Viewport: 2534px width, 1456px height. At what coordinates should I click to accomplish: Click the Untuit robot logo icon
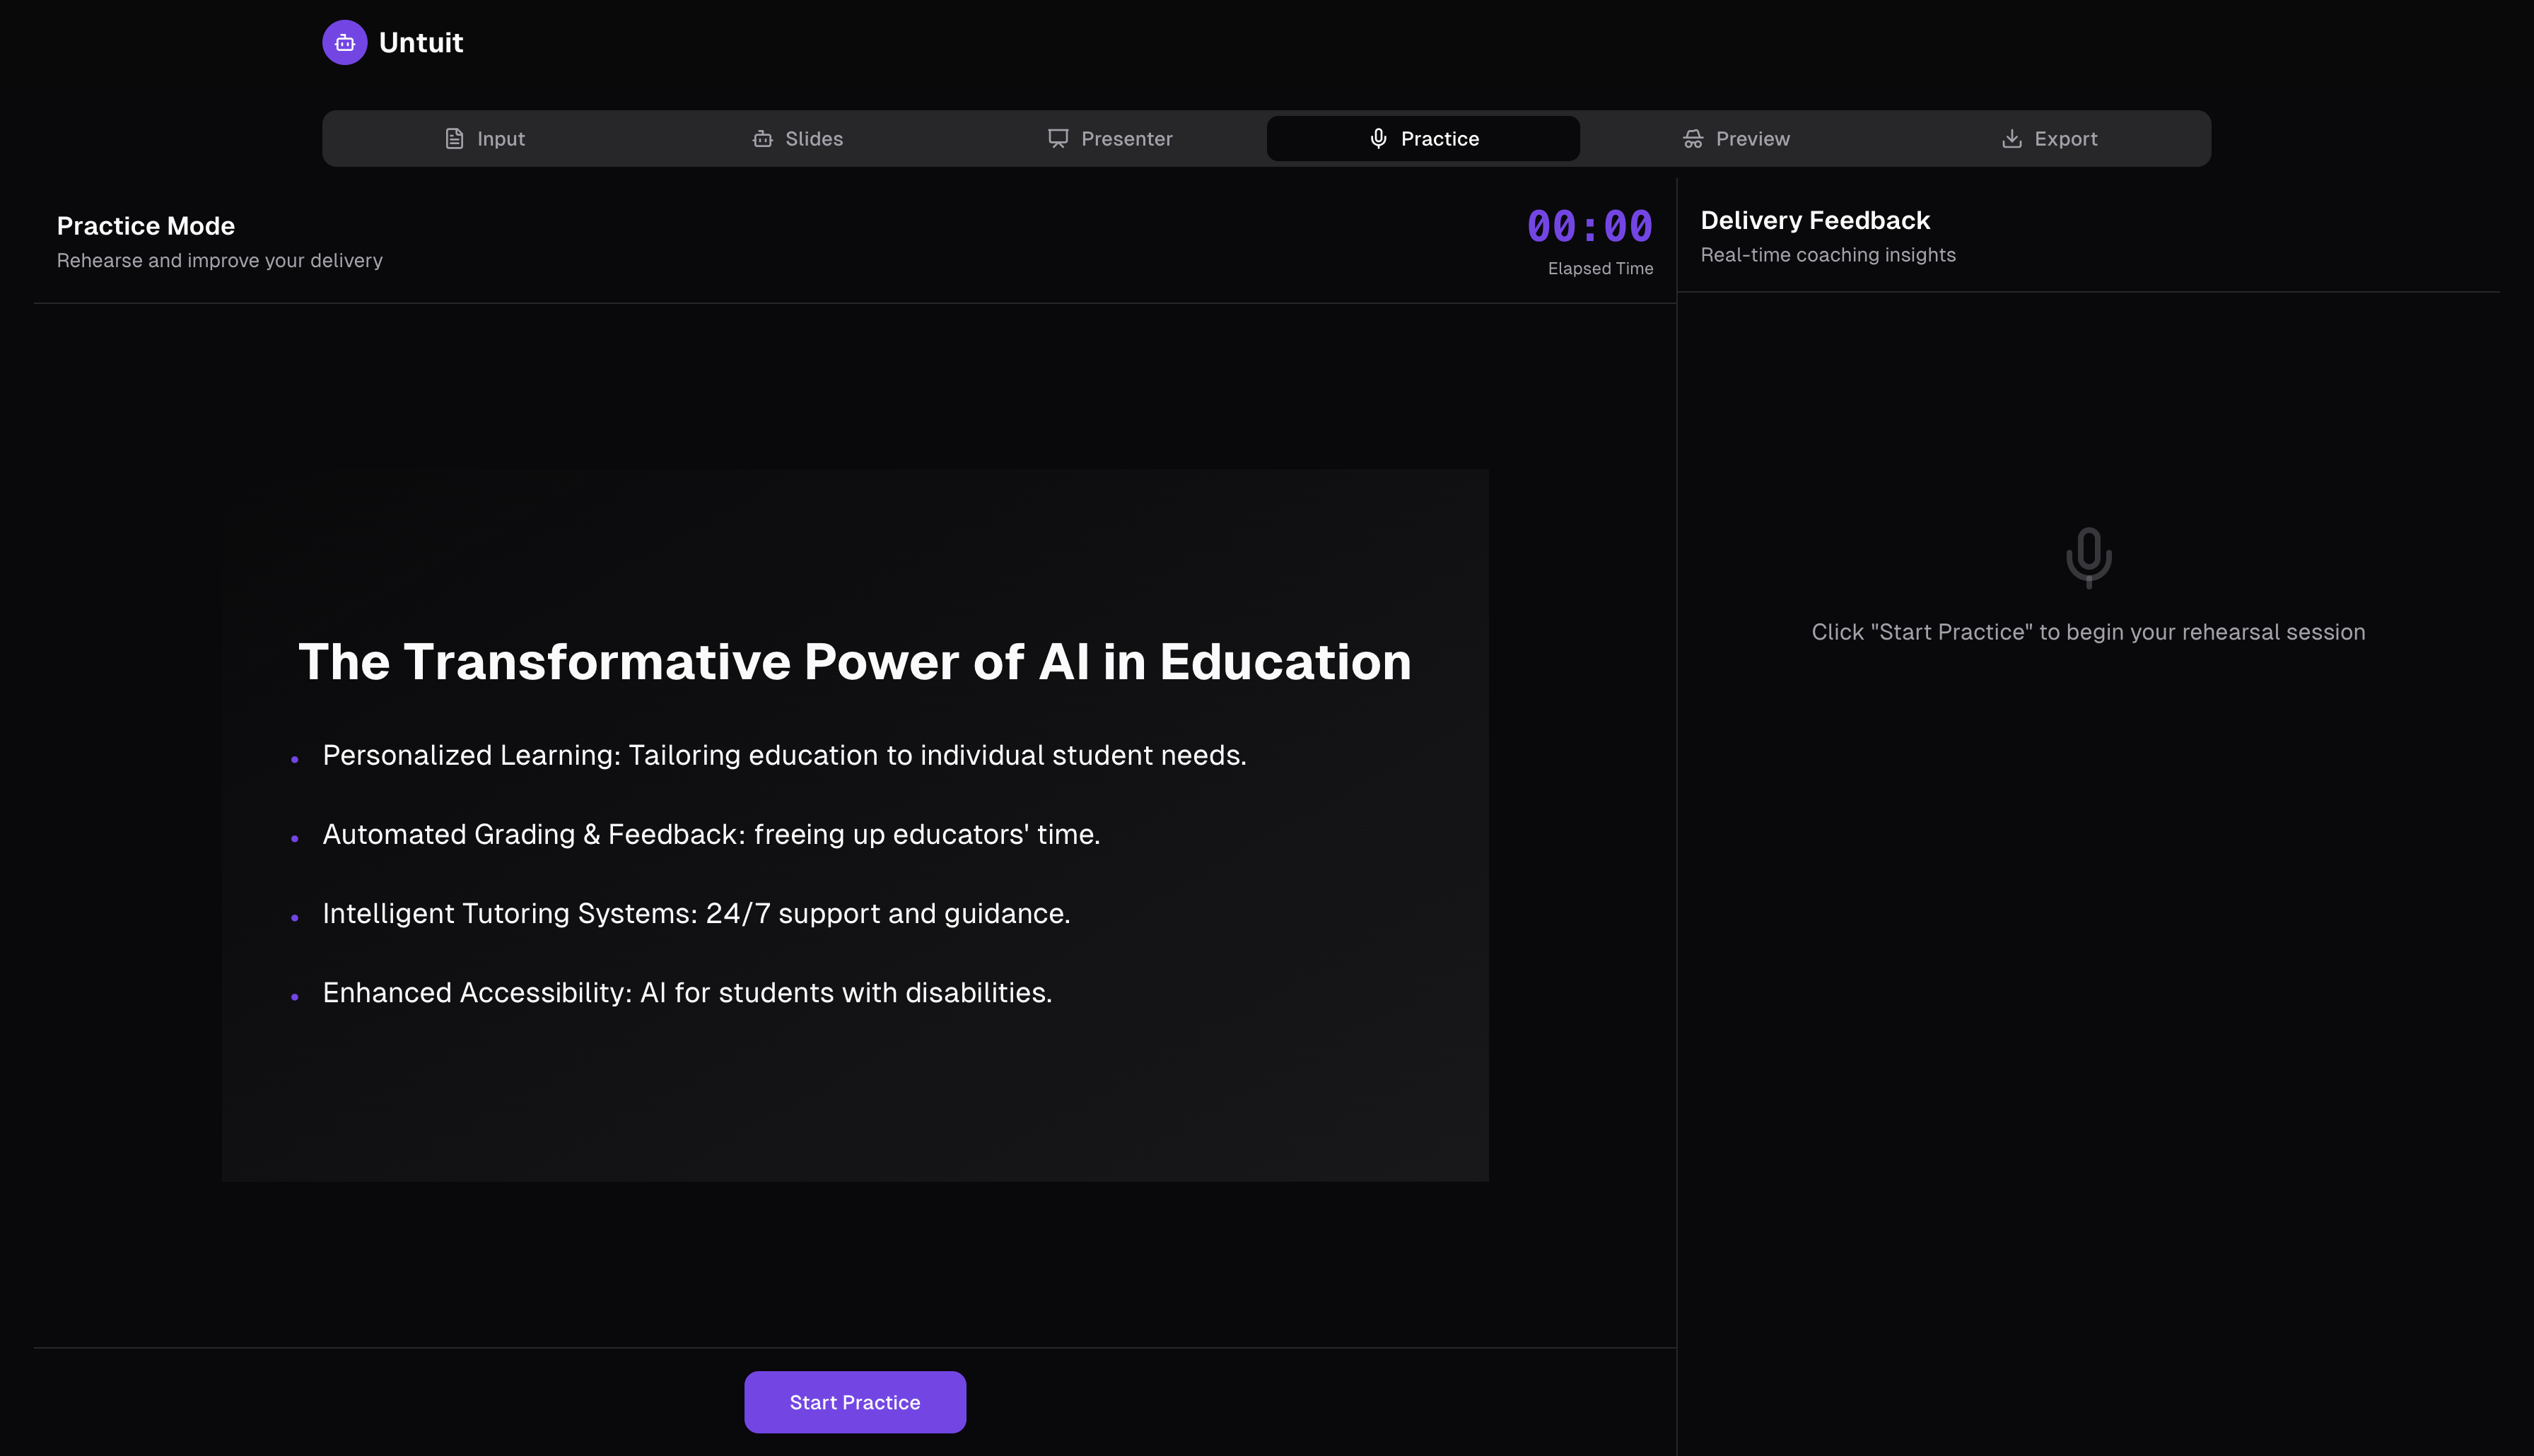click(x=344, y=42)
